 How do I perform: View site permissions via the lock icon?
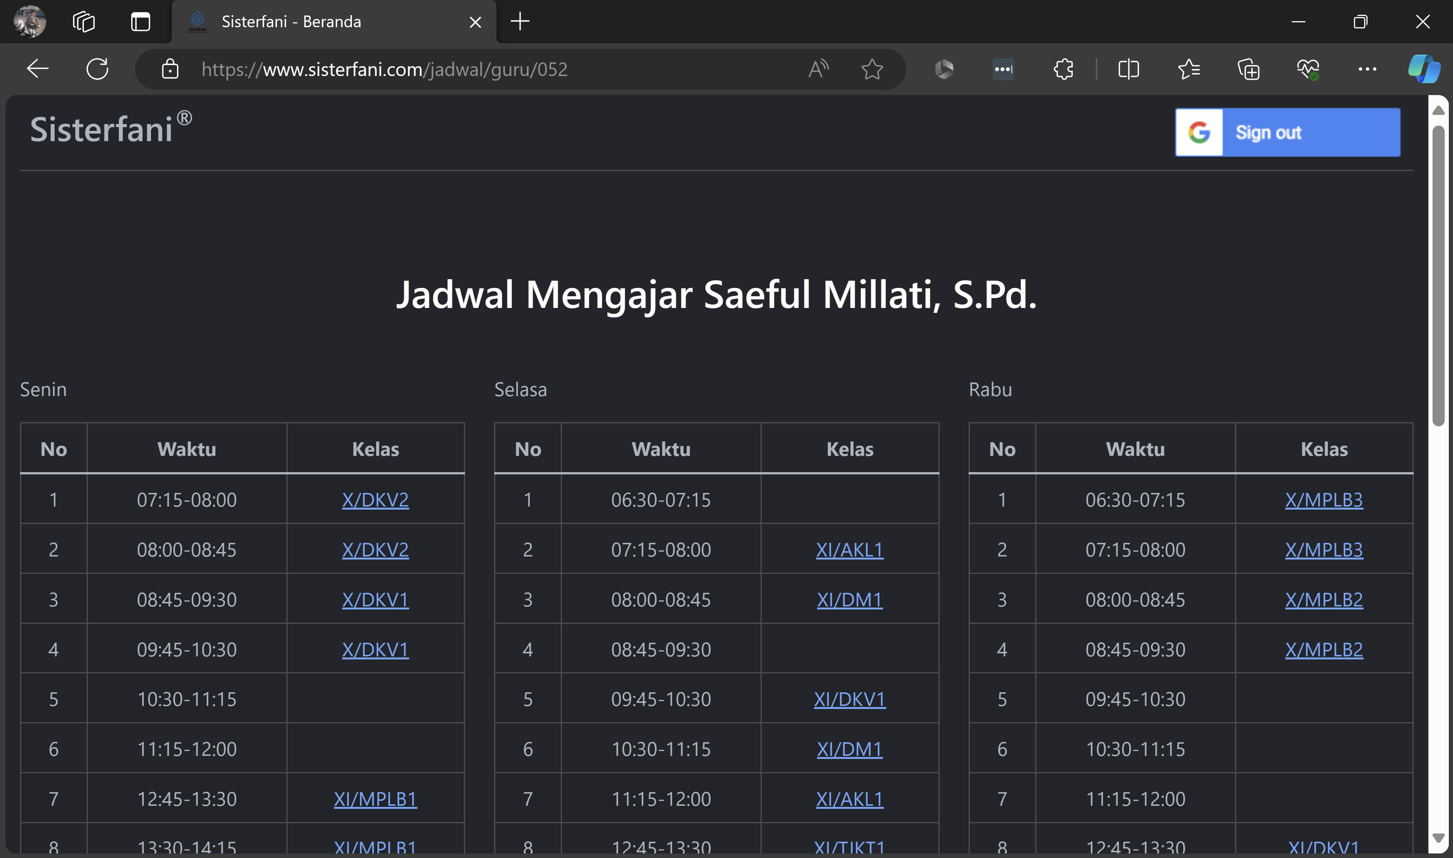click(171, 69)
